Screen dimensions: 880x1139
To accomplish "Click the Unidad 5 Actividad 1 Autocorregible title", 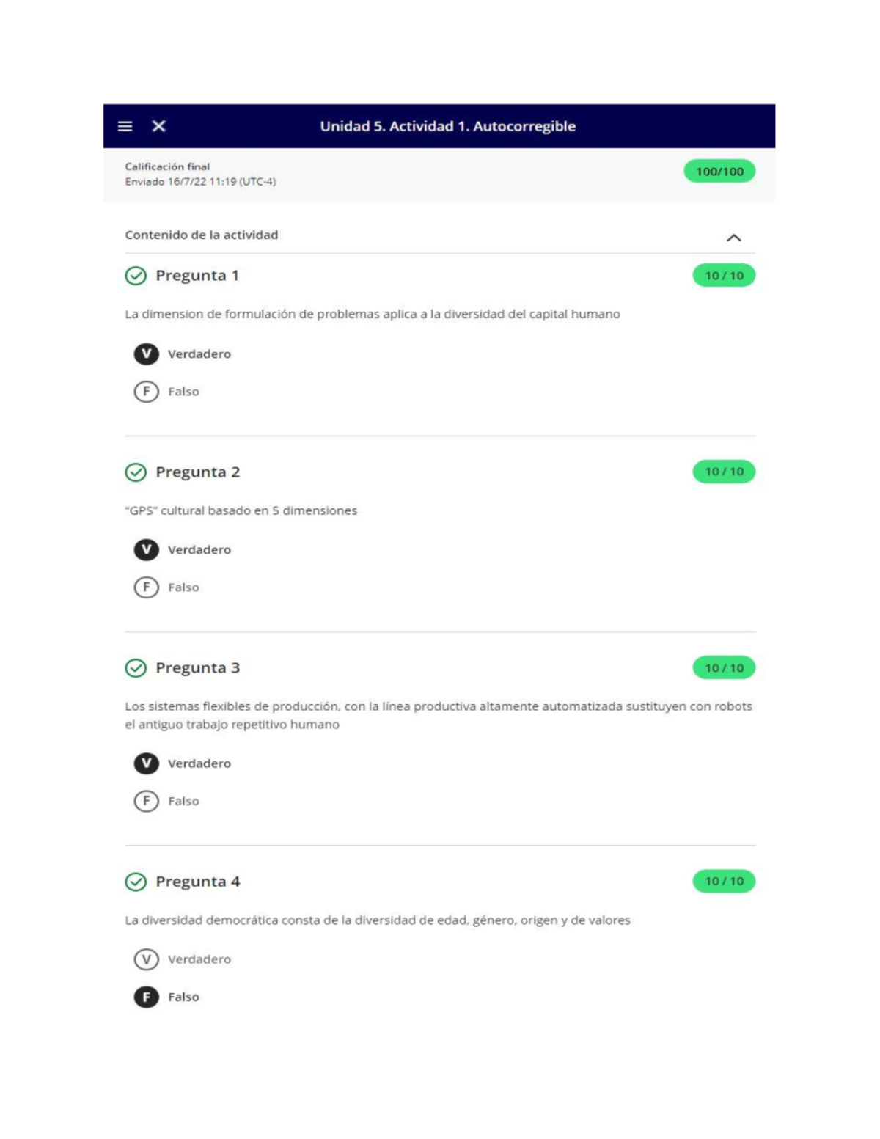I will 447,126.
